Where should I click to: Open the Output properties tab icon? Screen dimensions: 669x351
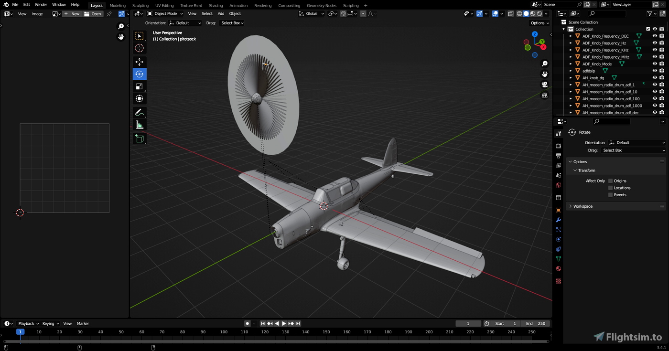pyautogui.click(x=558, y=156)
